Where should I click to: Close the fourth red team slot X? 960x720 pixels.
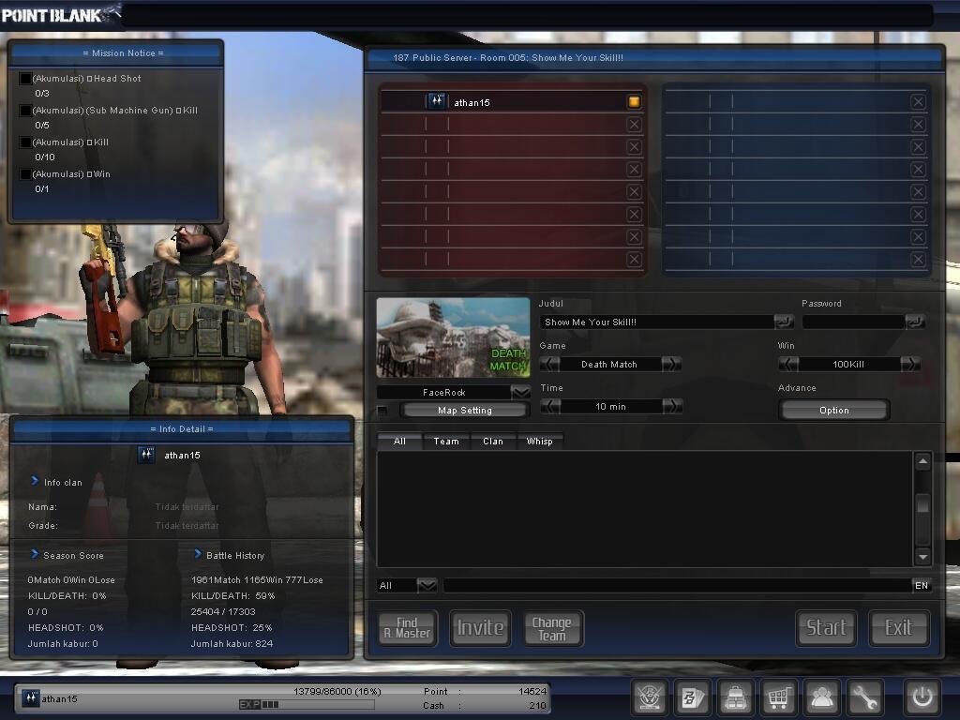tap(634, 169)
